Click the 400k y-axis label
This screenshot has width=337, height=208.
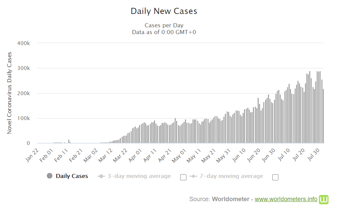(x=24, y=43)
